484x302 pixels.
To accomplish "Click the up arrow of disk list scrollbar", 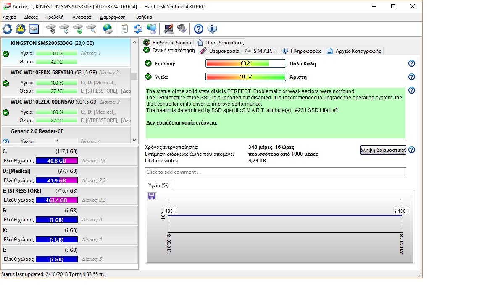I will (x=134, y=42).
